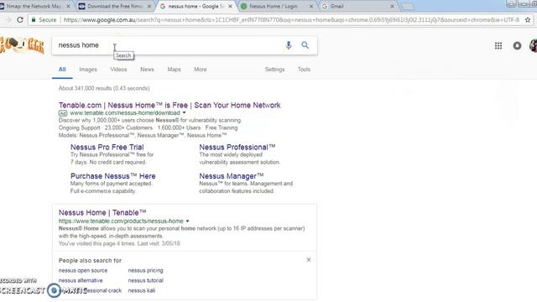Switch to the Nmap Network Mapper tab

[x=33, y=6]
